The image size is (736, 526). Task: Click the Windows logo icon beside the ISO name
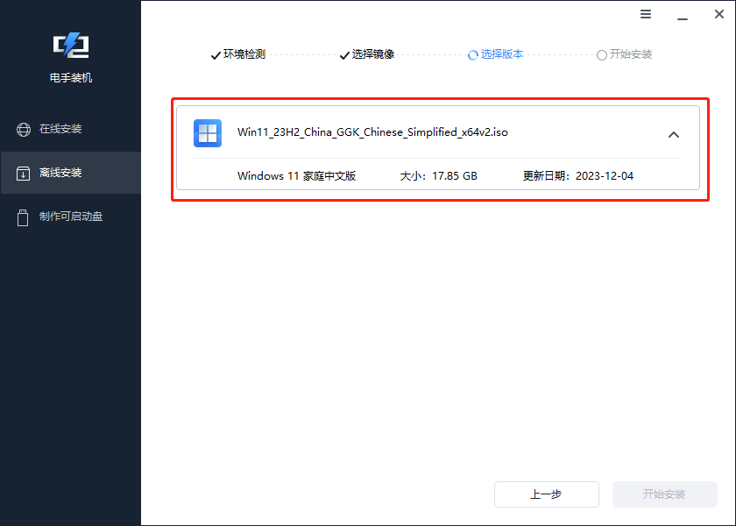[208, 133]
